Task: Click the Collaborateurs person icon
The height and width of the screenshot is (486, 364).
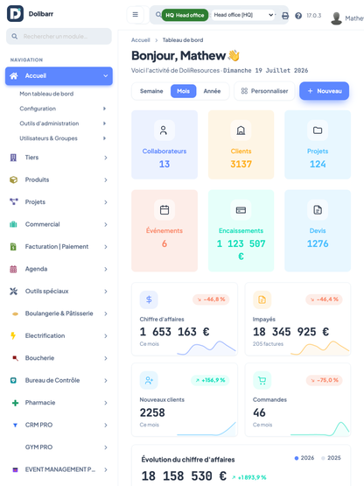Action: pos(164,130)
